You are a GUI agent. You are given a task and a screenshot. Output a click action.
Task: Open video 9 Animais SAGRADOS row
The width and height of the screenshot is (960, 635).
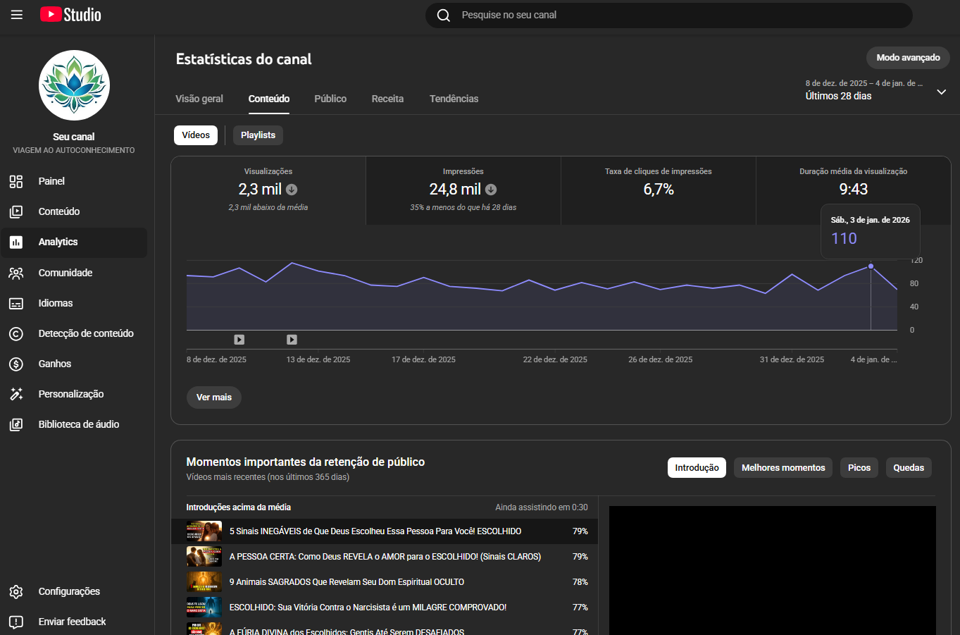pos(385,582)
